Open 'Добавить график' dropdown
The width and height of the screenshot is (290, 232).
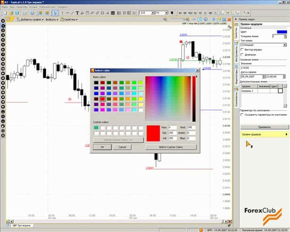[x=30, y=19]
